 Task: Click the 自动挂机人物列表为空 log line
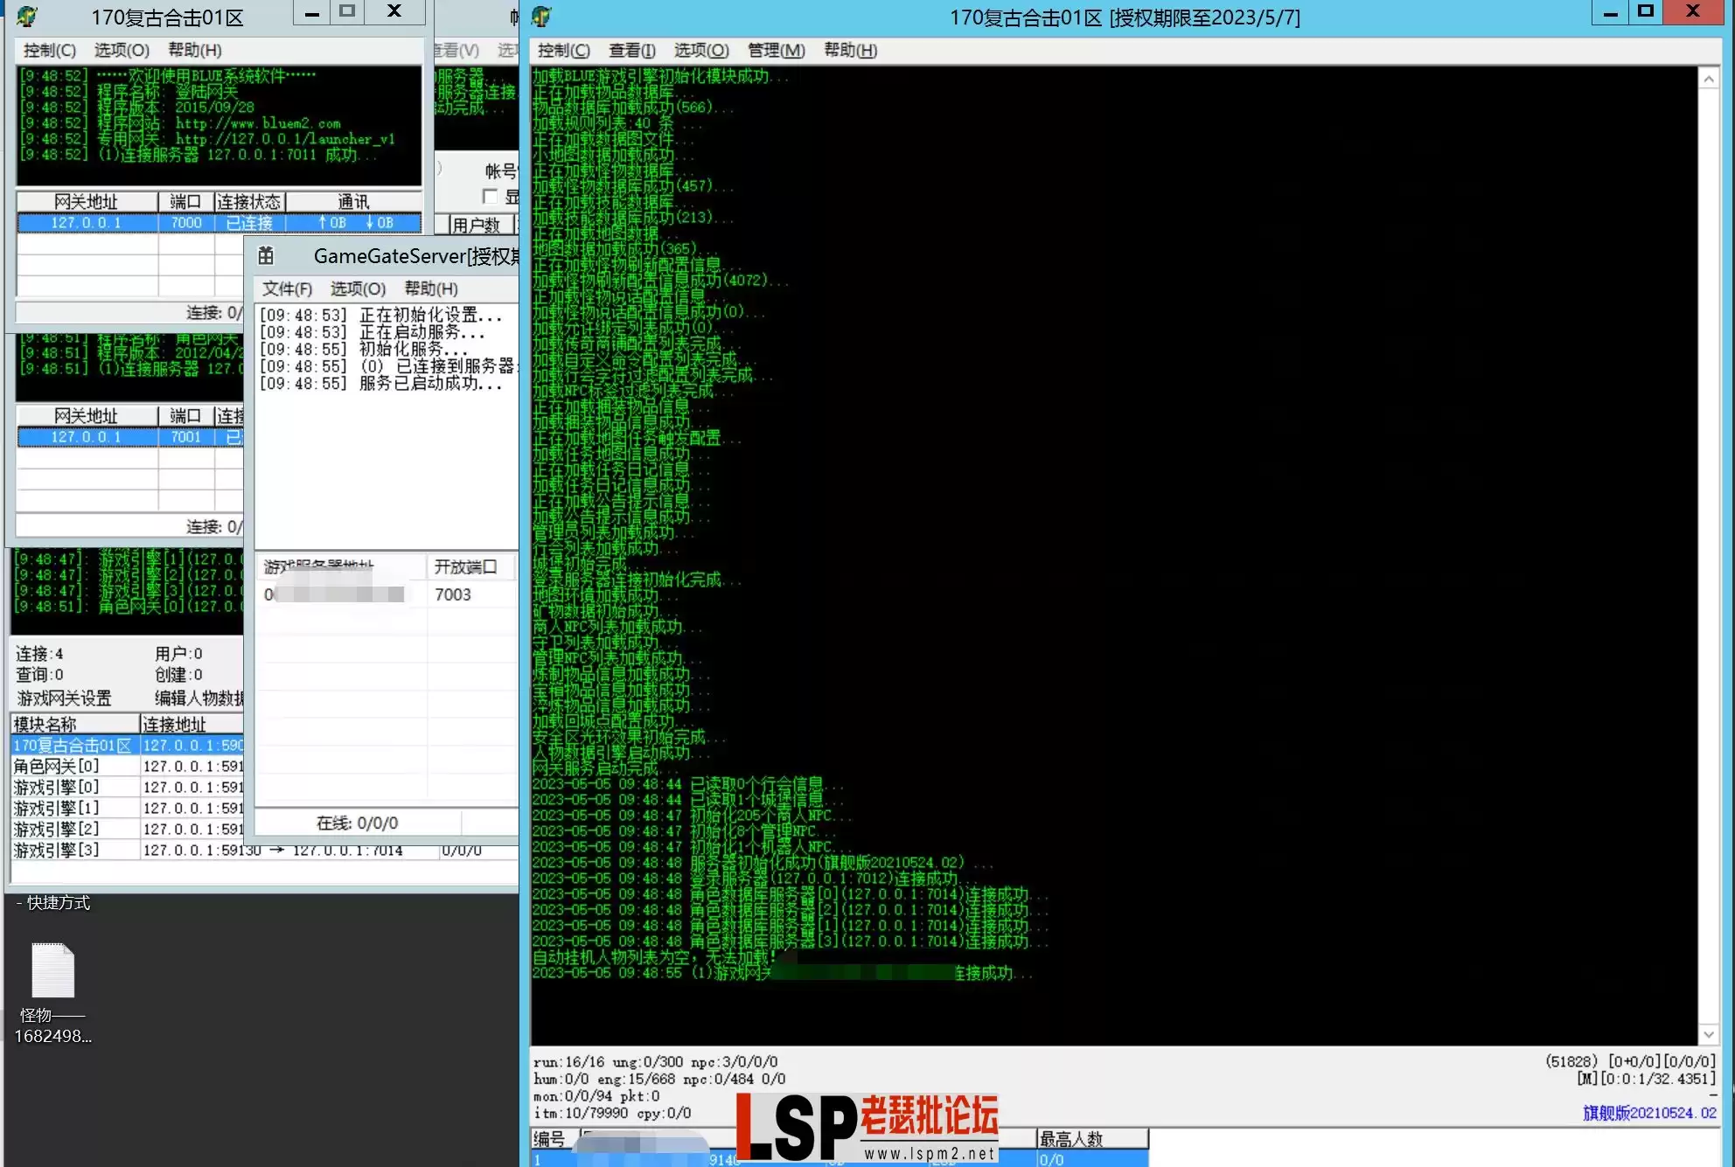pyautogui.click(x=654, y=957)
